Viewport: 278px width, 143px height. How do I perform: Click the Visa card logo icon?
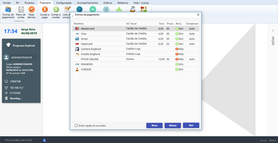(x=77, y=34)
